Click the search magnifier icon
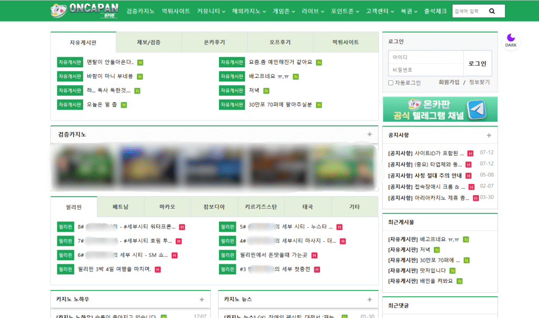This screenshot has width=539, height=318. pos(491,11)
